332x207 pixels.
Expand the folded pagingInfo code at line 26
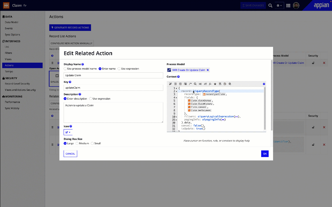click(176, 120)
